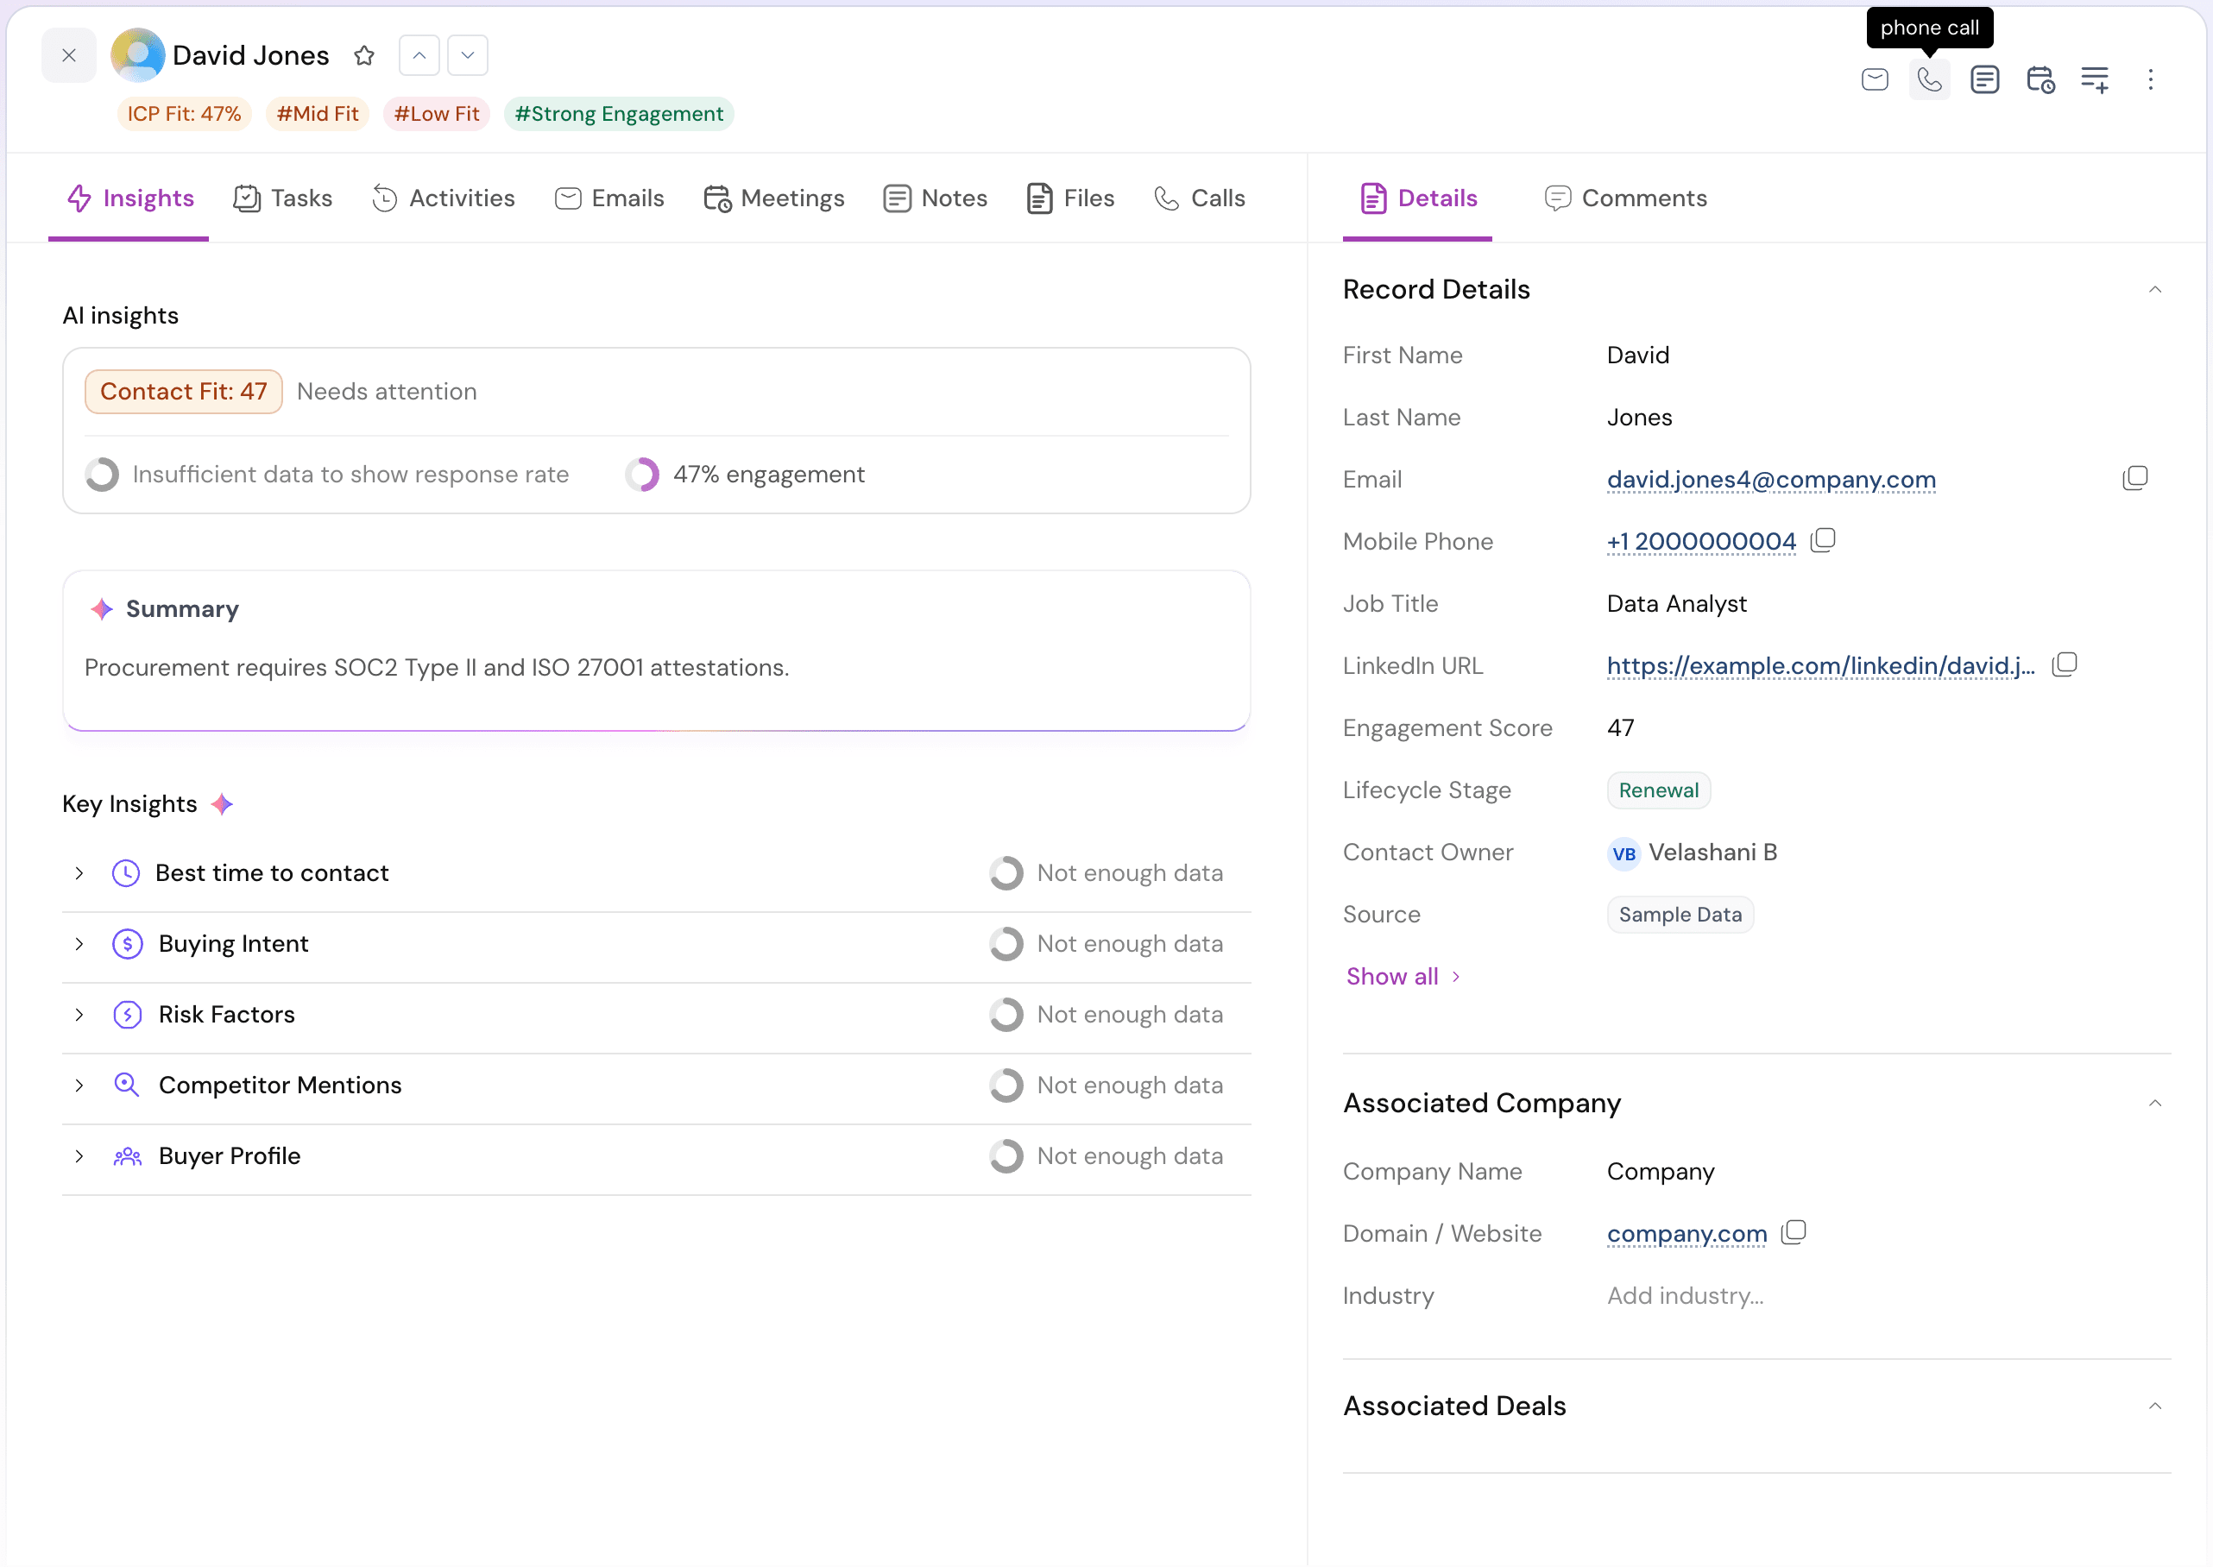Screen dimensions: 2213x1567
Task: Select the Details tab
Action: [1418, 198]
